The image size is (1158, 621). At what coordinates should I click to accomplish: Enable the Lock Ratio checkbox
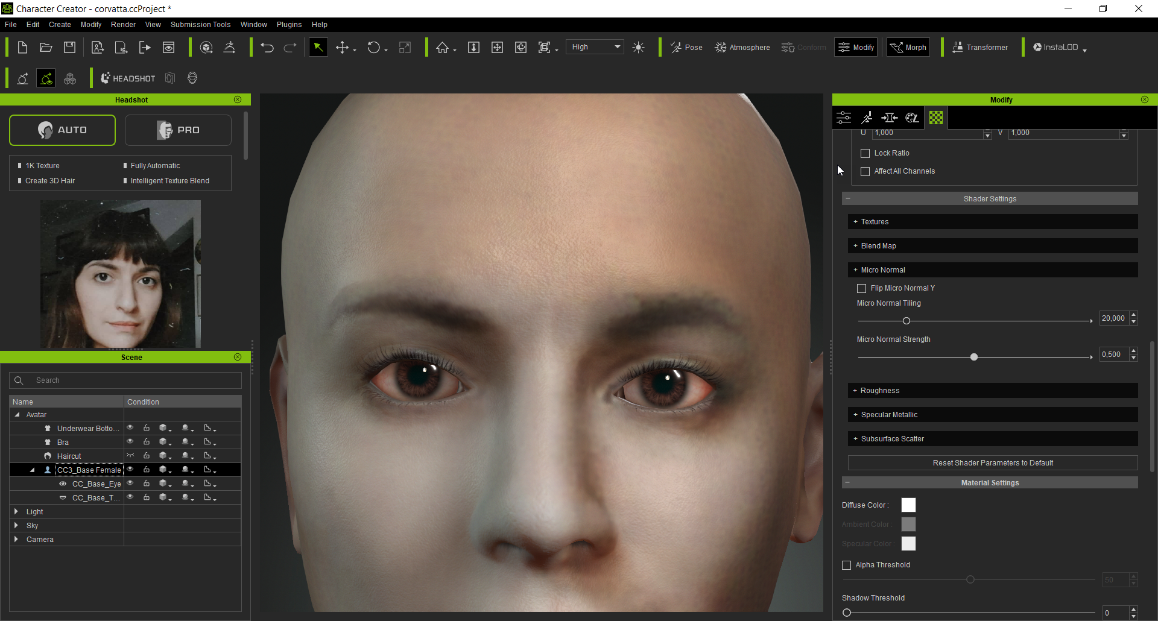point(865,153)
